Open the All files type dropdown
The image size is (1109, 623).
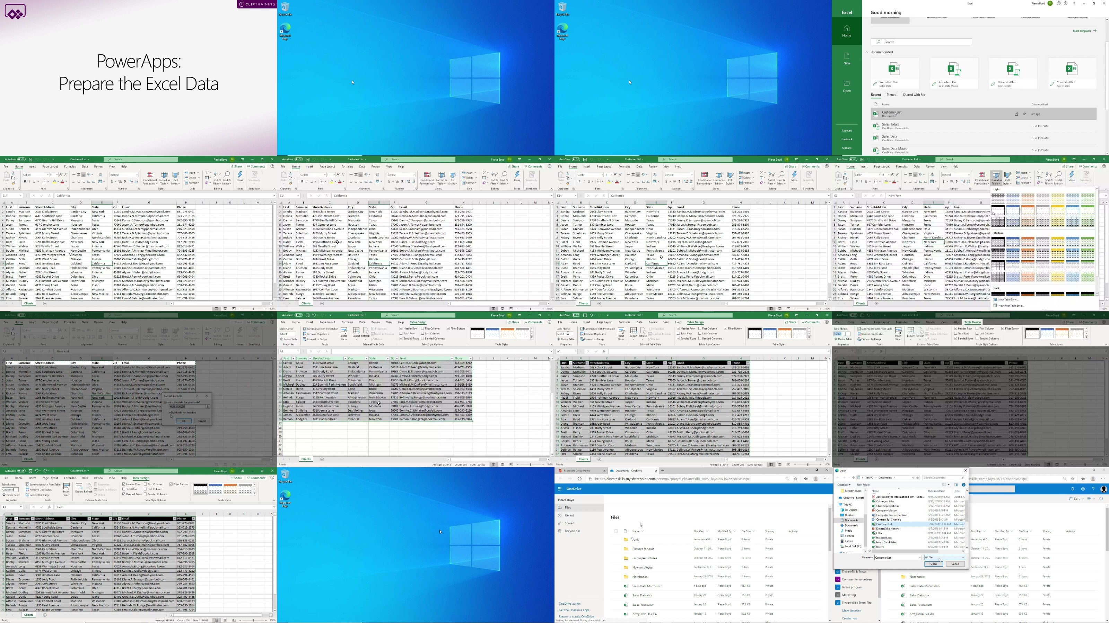(944, 558)
